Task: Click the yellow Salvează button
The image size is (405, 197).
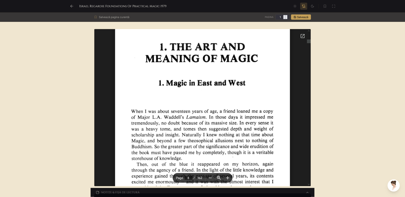Action: click(x=301, y=17)
